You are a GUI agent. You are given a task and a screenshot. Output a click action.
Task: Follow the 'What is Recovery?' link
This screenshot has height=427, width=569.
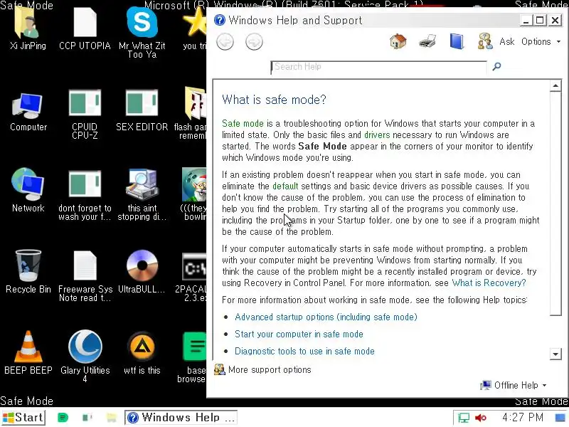point(489,283)
